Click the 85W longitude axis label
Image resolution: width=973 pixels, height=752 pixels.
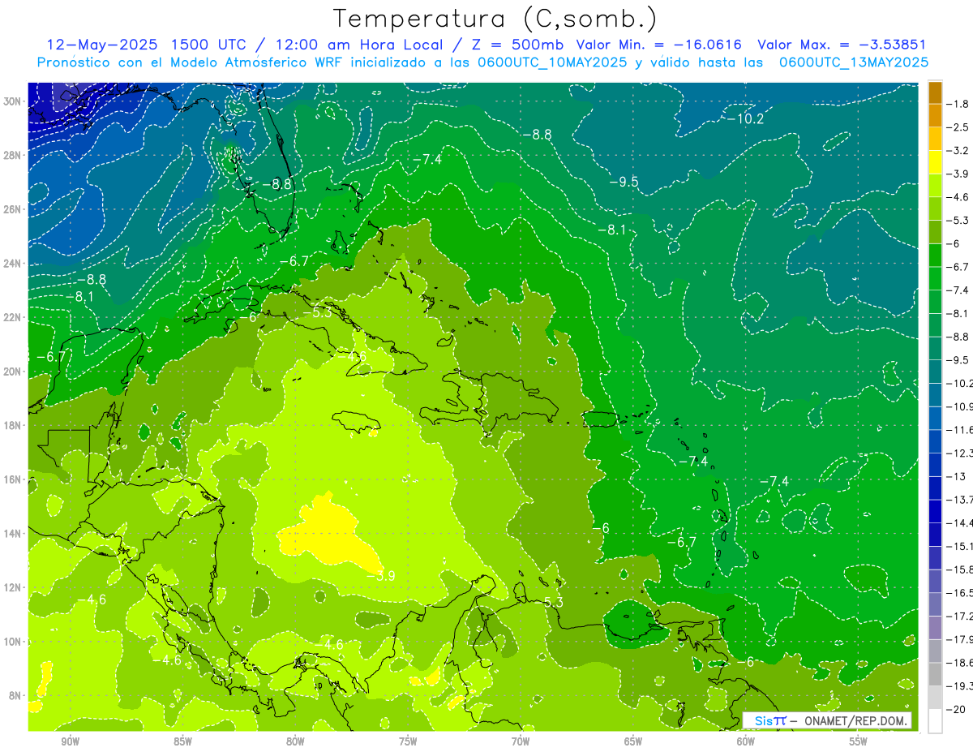182,741
